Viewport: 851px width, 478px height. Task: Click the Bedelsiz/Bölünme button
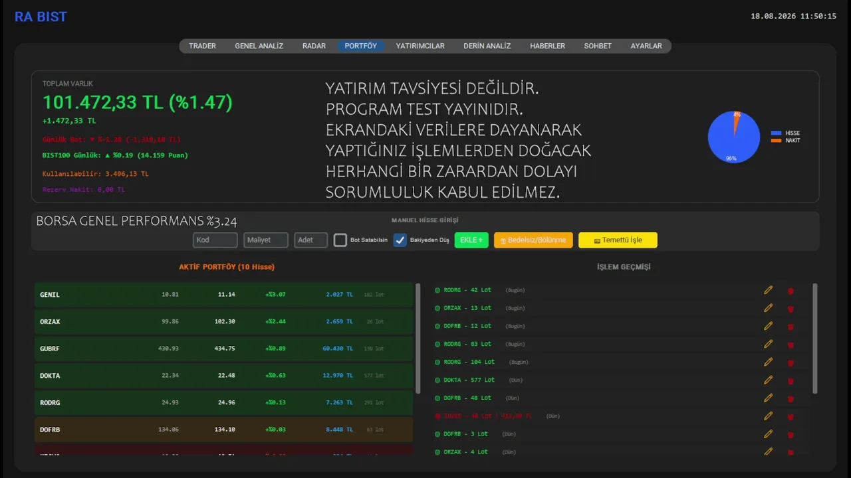pyautogui.click(x=533, y=240)
